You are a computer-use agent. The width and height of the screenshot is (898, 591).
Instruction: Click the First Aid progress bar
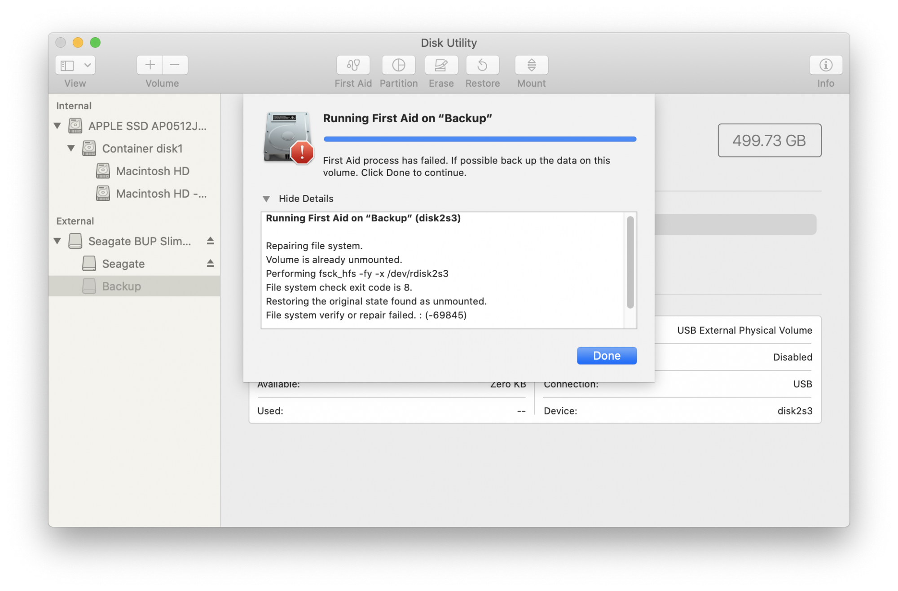[x=480, y=139]
